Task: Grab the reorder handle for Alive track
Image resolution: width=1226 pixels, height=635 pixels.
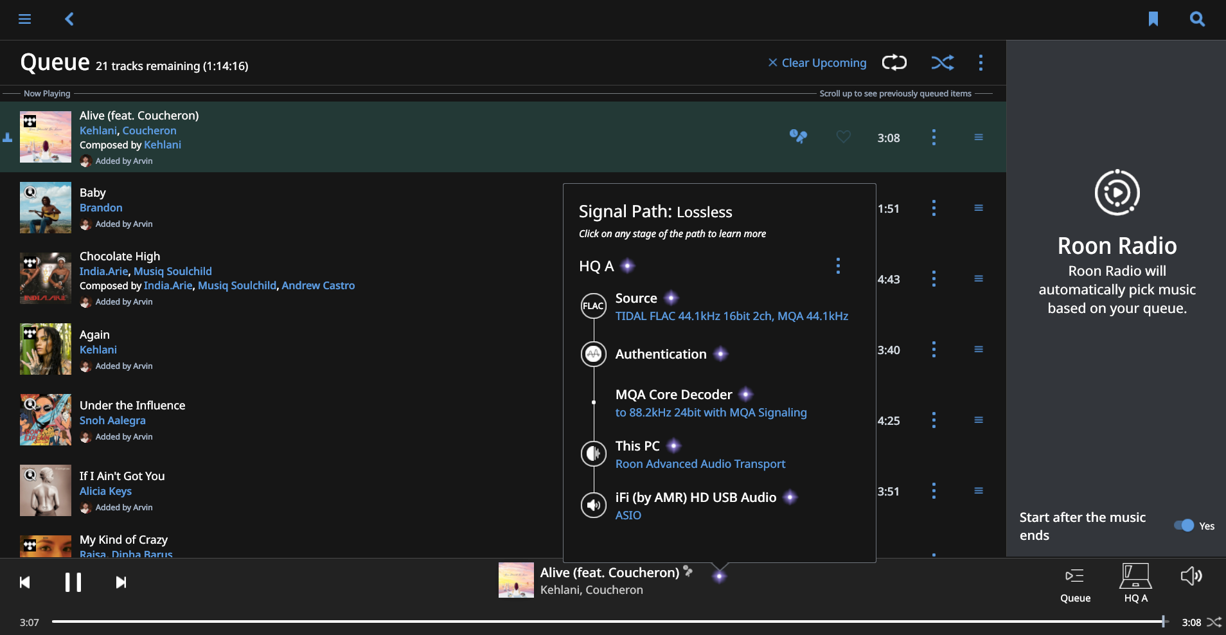Action: tap(979, 137)
